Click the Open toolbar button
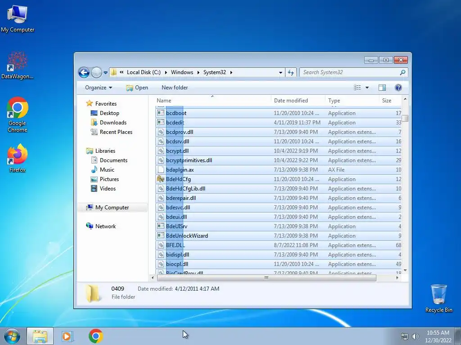This screenshot has height=345, width=461. coord(137,88)
